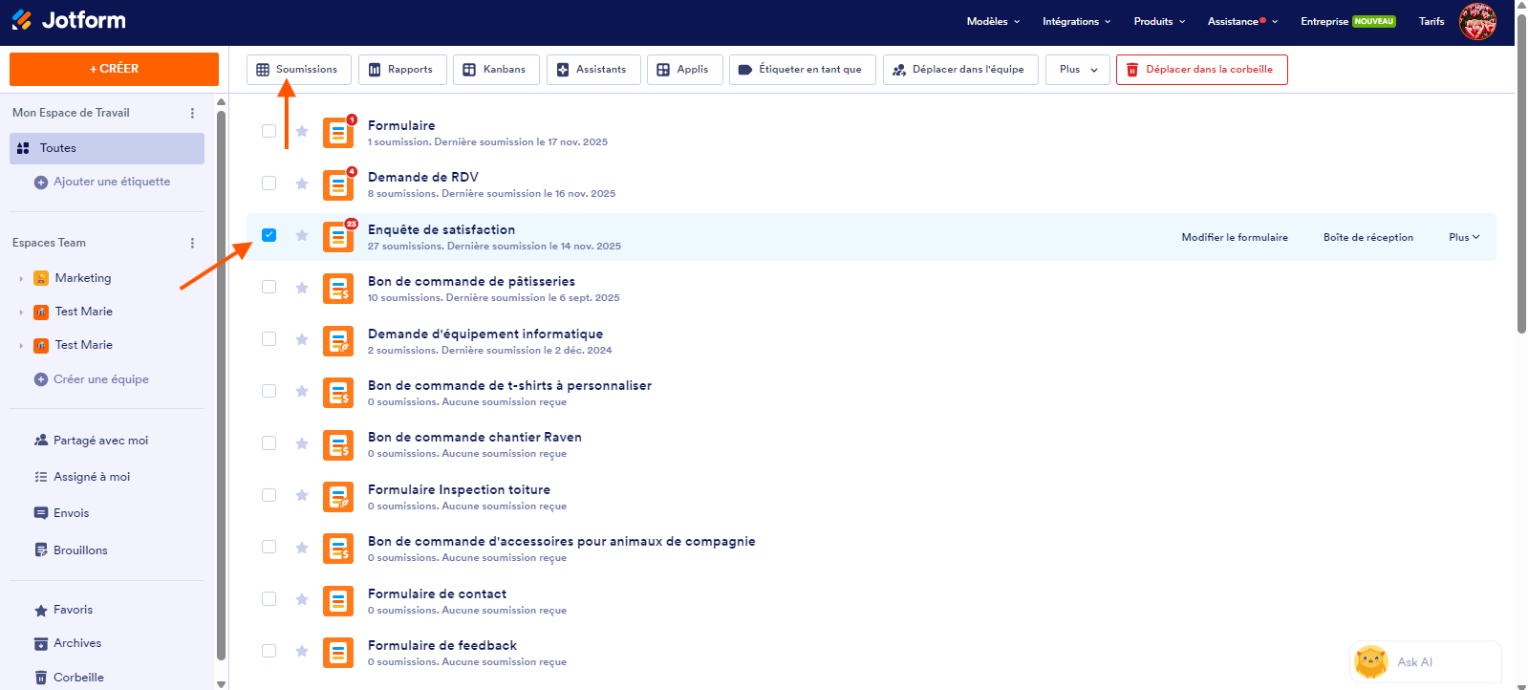
Task: Open Boîte de réception
Action: tap(1367, 237)
